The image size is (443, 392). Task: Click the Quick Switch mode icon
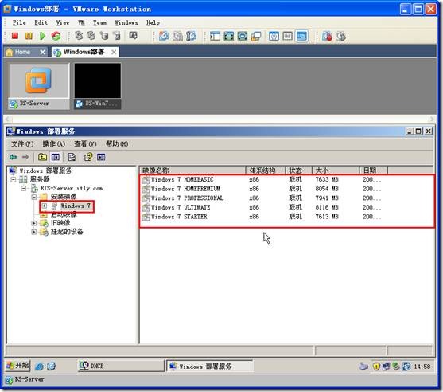243,36
